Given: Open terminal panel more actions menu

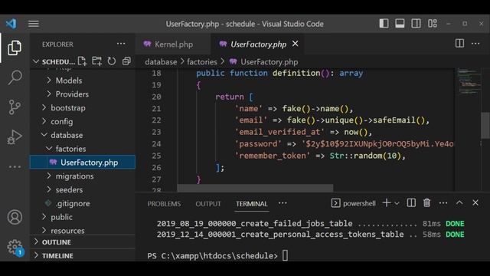Looking at the screenshot, I should click(x=443, y=203).
